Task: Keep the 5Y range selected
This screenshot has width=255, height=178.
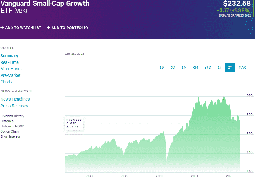Action: click(230, 67)
